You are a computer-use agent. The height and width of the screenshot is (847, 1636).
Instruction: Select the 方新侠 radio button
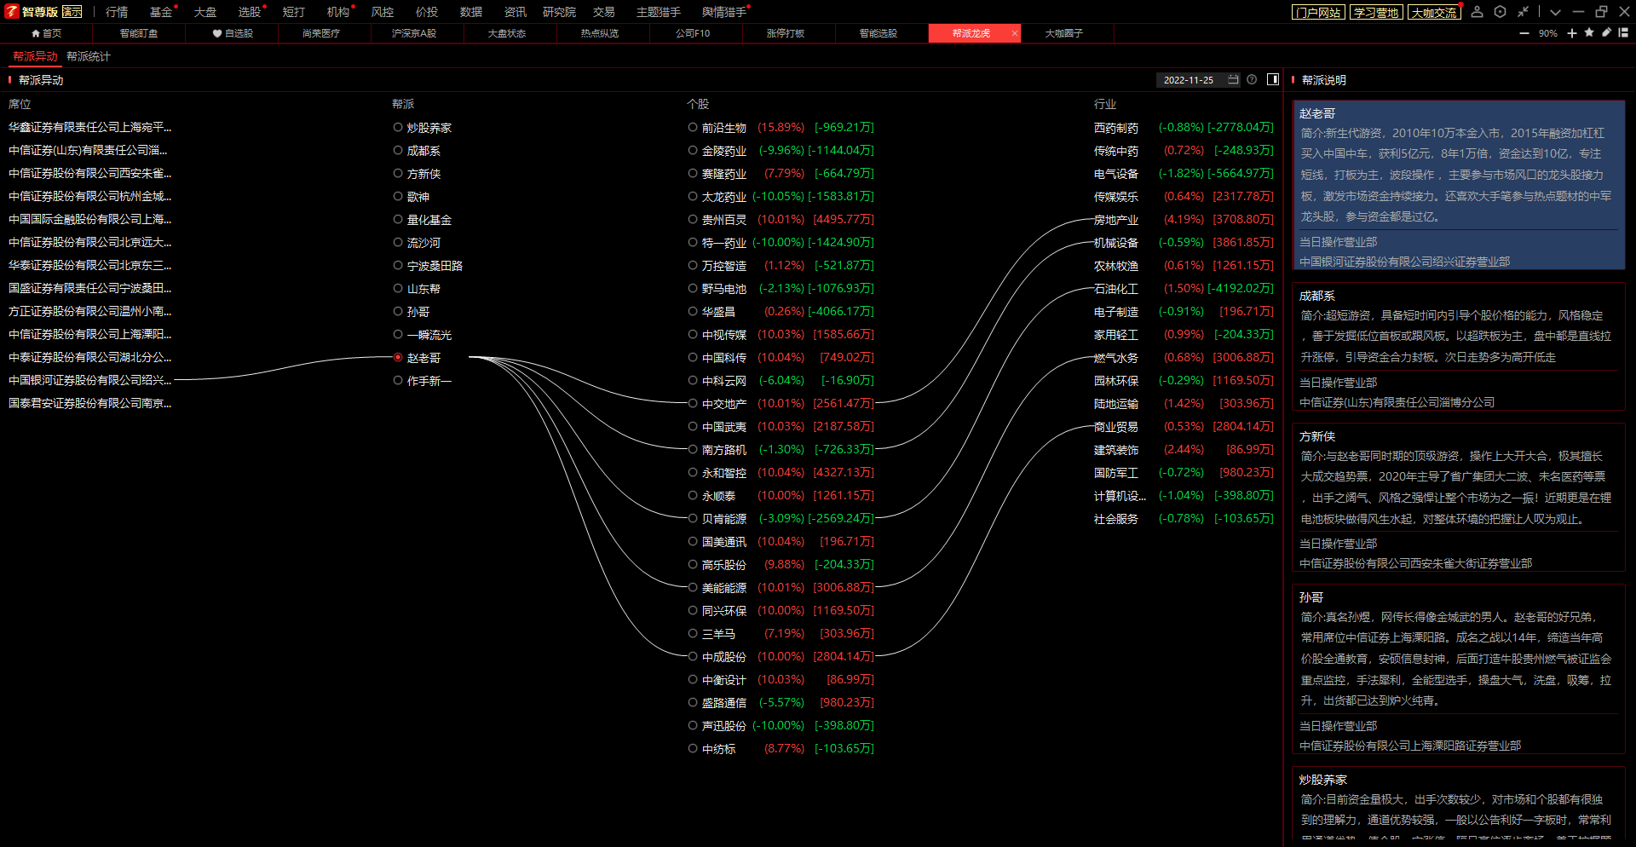[x=398, y=173]
